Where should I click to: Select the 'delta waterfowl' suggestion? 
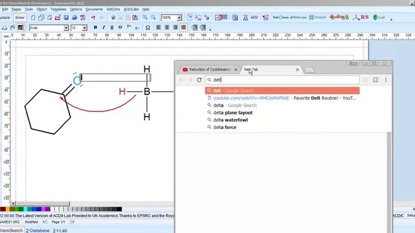tap(282, 120)
